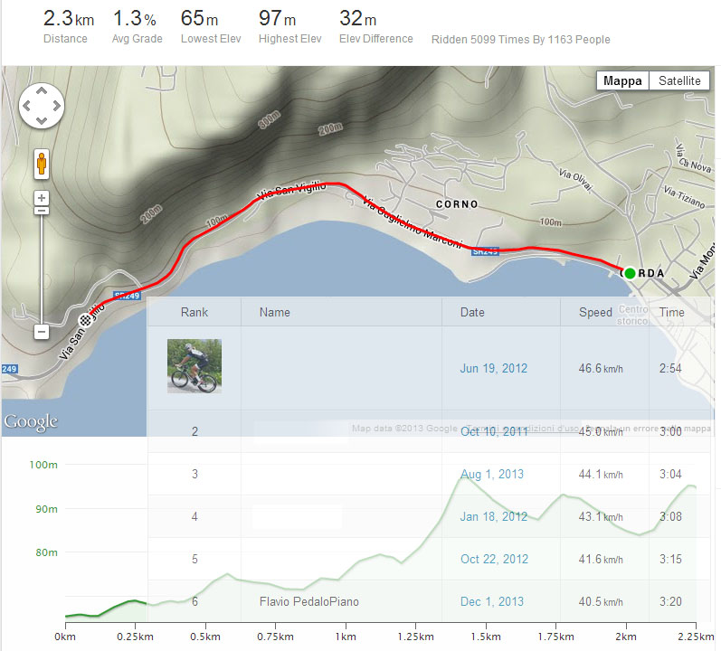Open the rider profile thumbnail photo
The image size is (721, 651).
pos(194,365)
